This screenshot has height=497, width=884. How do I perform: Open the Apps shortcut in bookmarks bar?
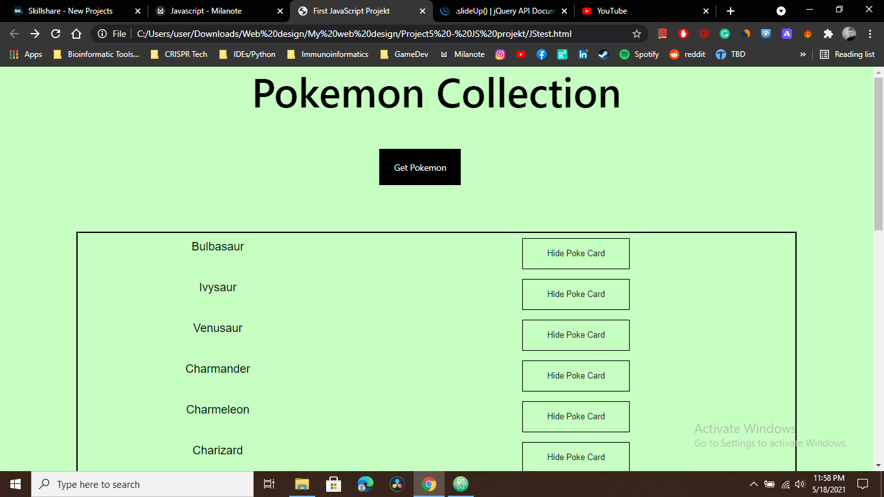26,54
